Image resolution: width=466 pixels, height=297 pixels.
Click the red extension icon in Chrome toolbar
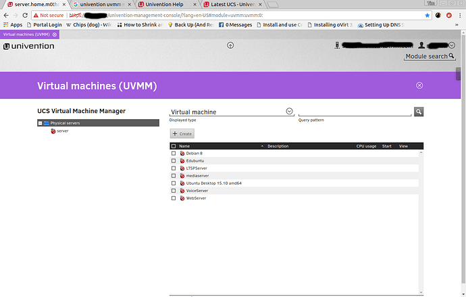click(449, 15)
